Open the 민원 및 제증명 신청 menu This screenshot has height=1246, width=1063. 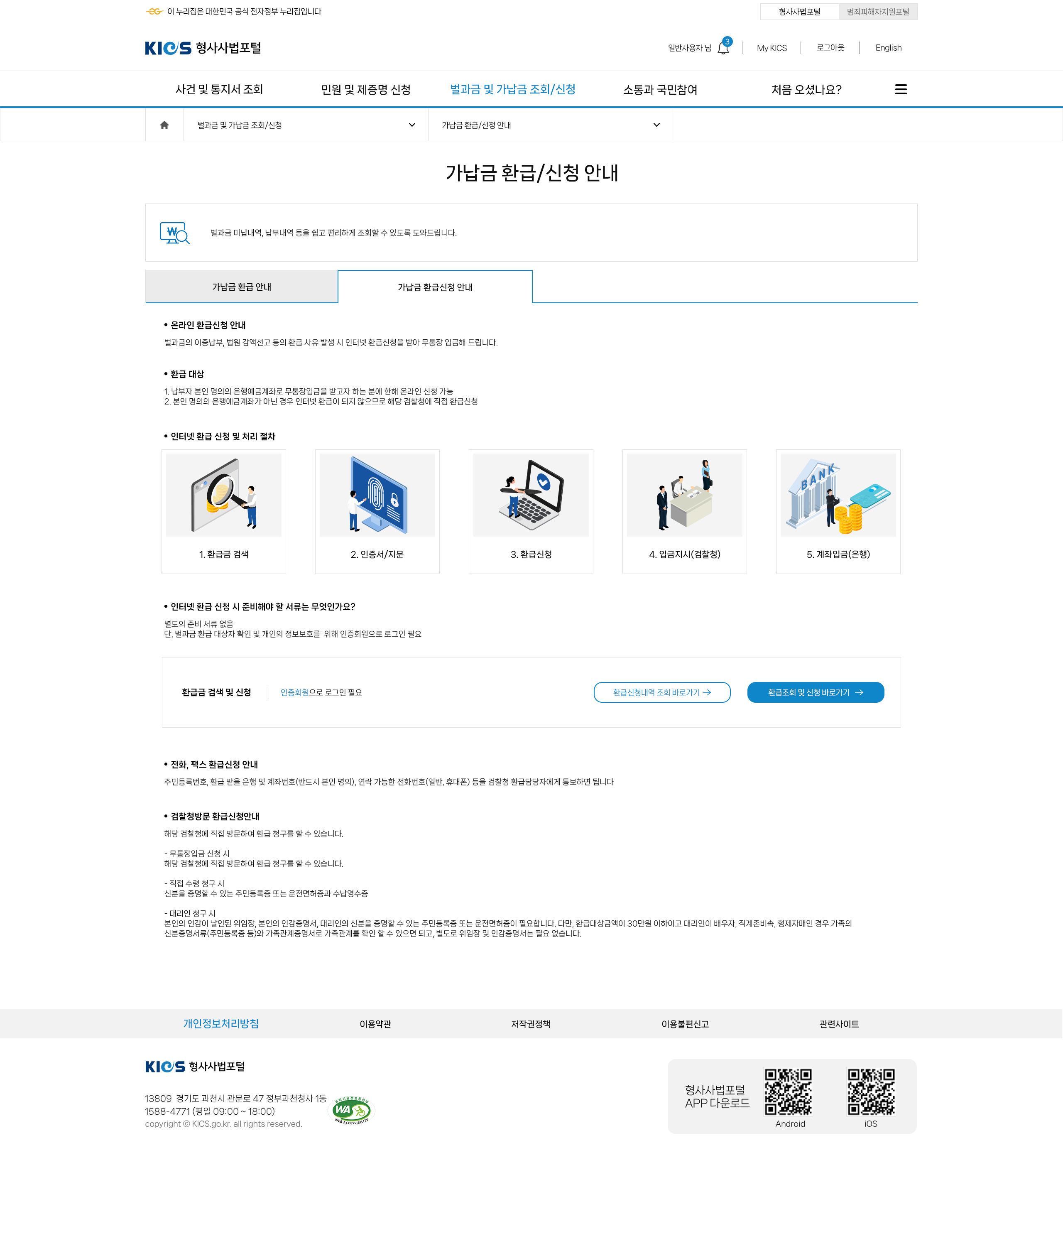[365, 90]
